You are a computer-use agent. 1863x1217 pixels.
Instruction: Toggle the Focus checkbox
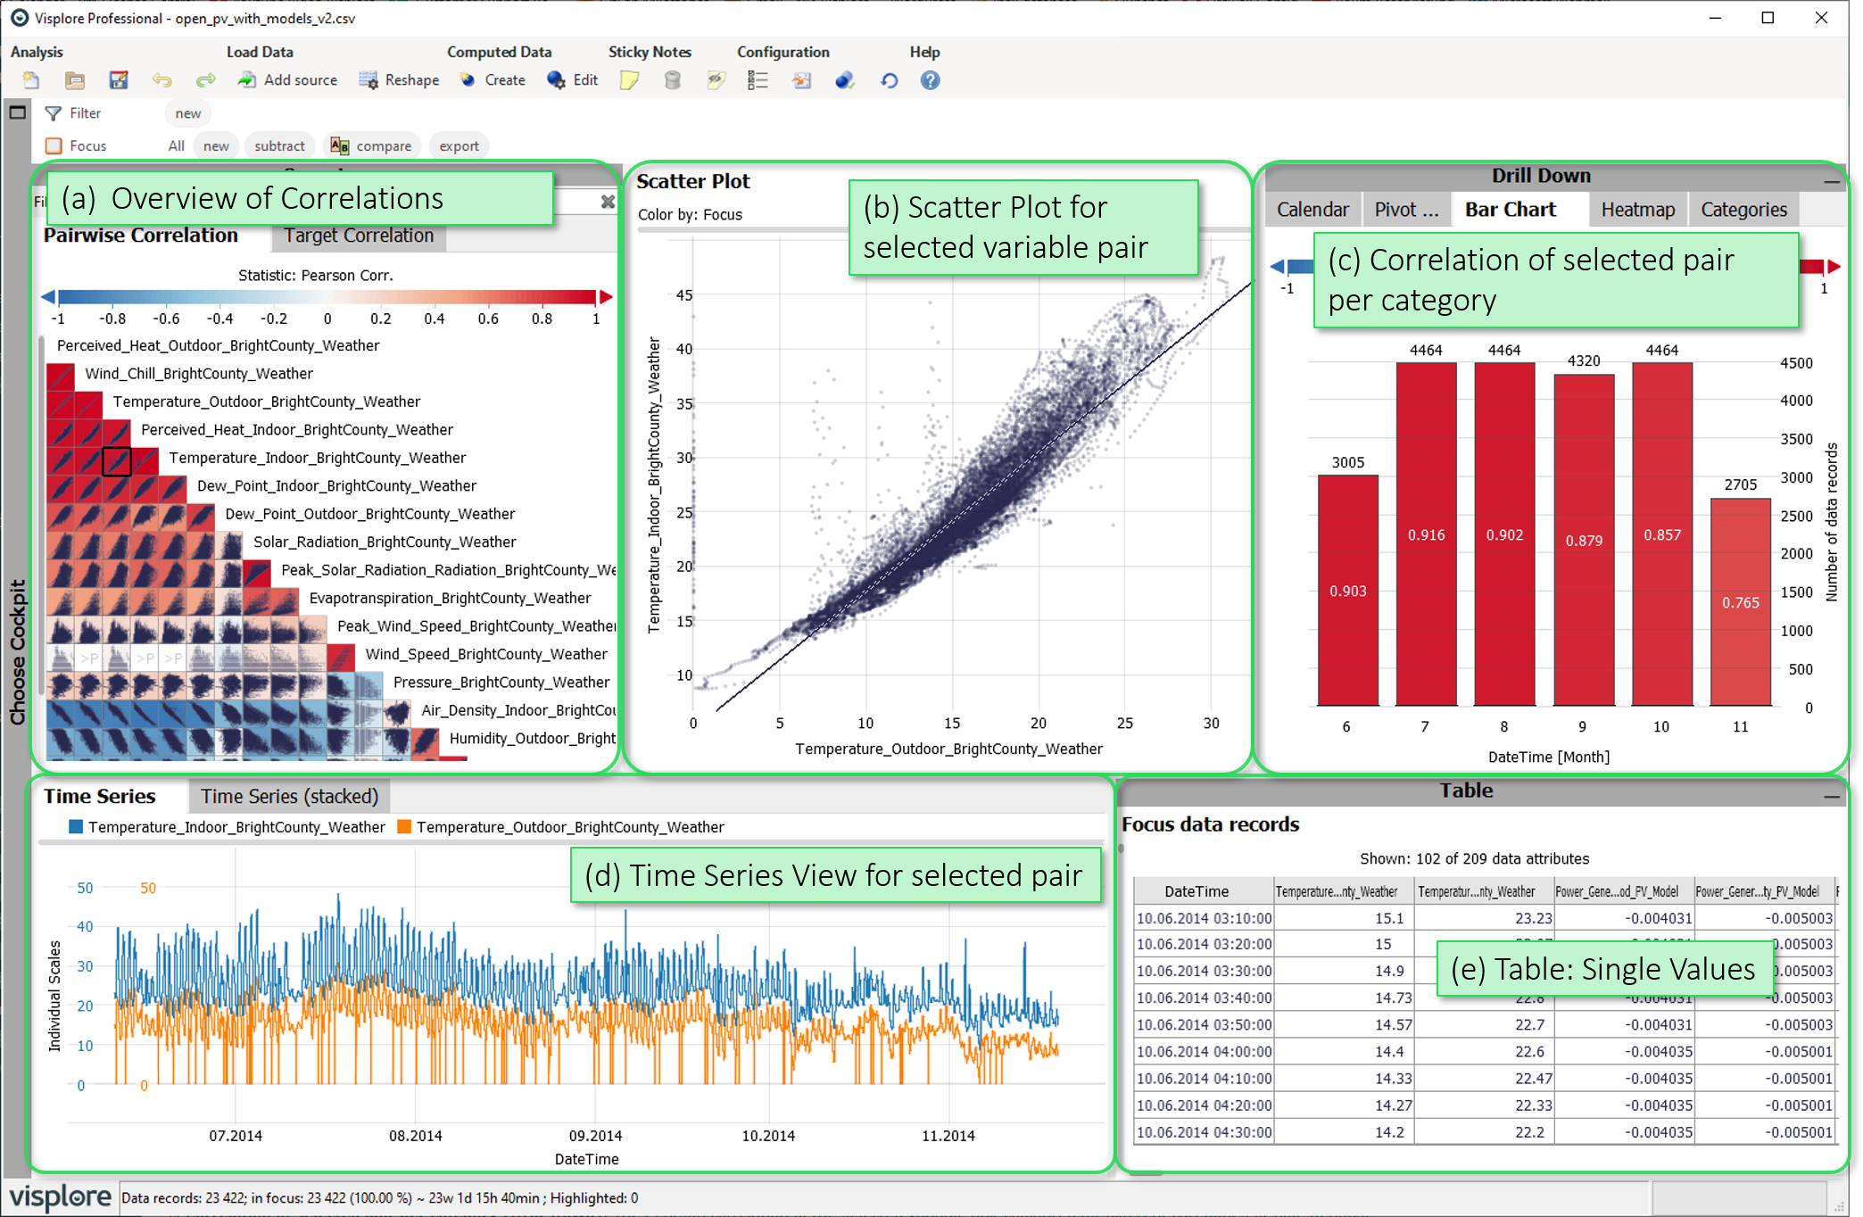(x=54, y=145)
